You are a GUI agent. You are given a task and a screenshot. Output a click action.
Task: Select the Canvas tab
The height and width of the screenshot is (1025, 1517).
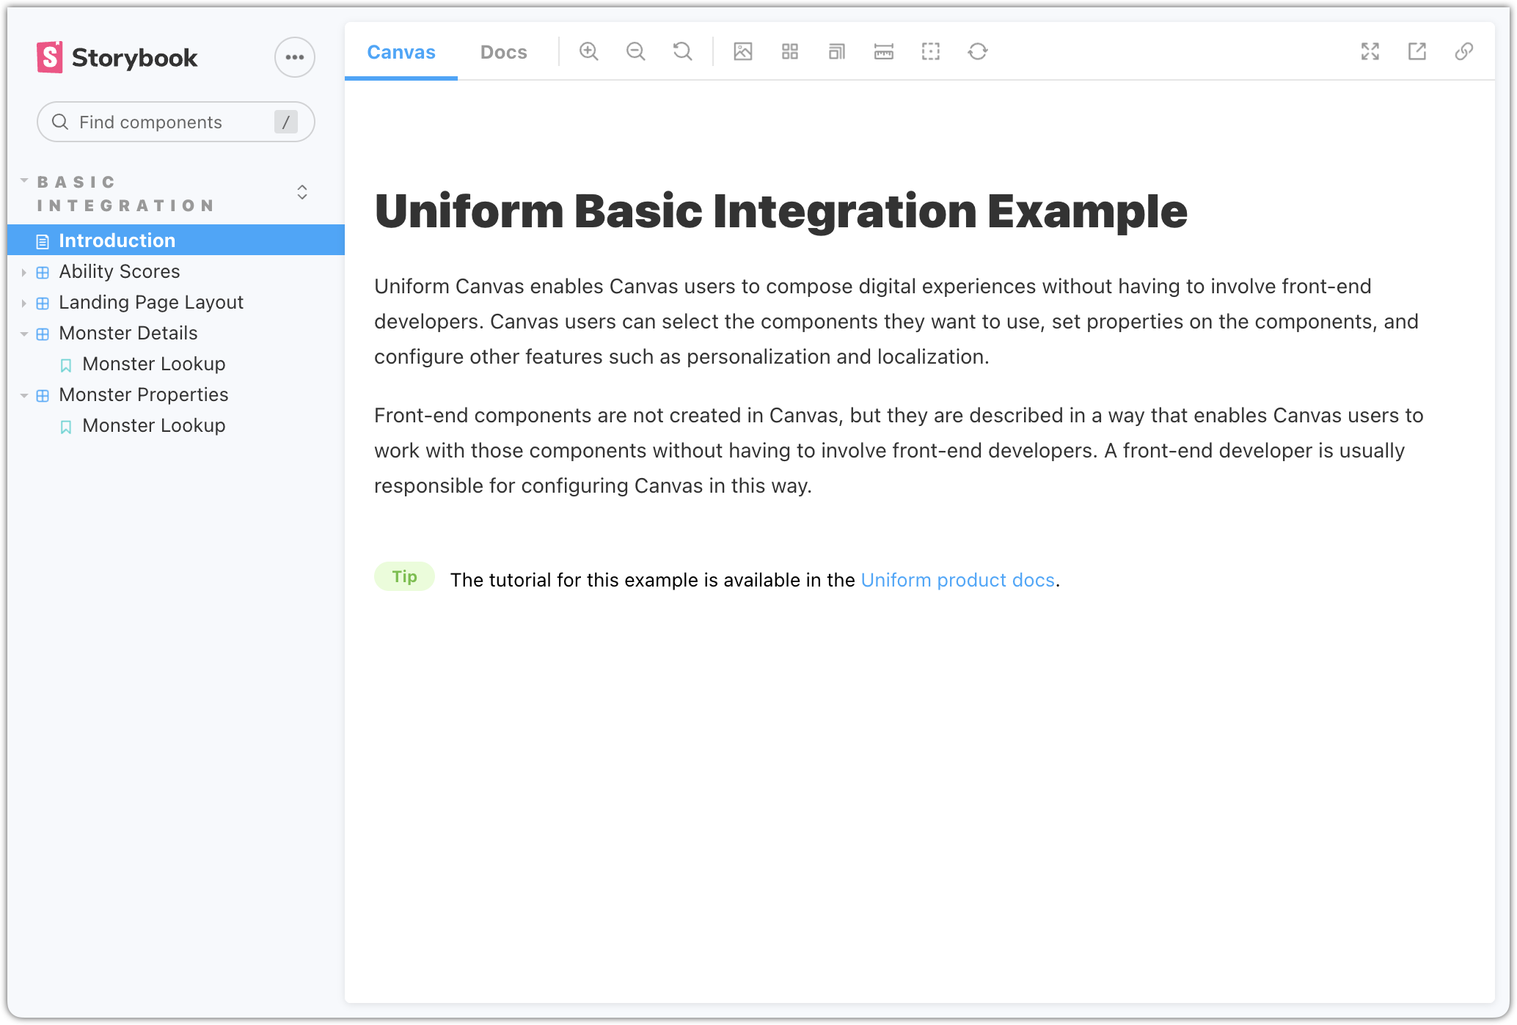click(401, 52)
